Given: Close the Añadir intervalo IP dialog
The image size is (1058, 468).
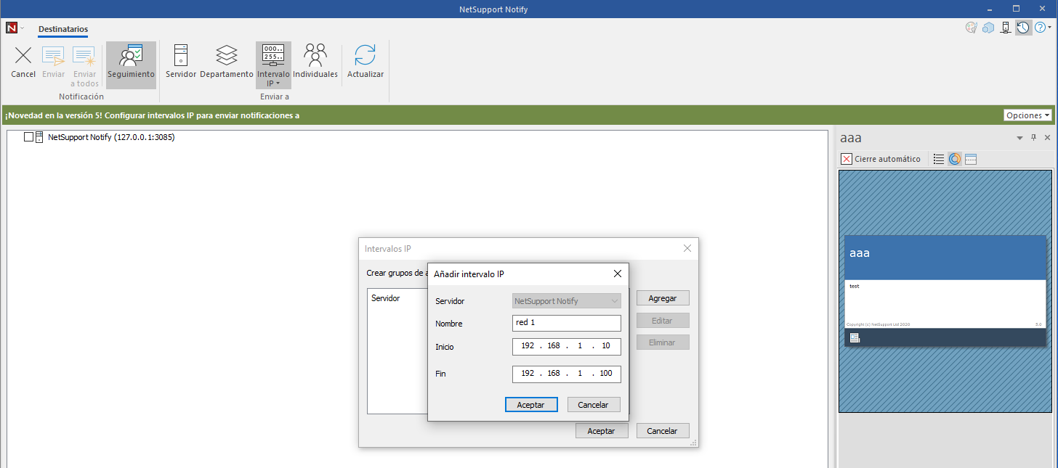Looking at the screenshot, I should click(x=618, y=274).
